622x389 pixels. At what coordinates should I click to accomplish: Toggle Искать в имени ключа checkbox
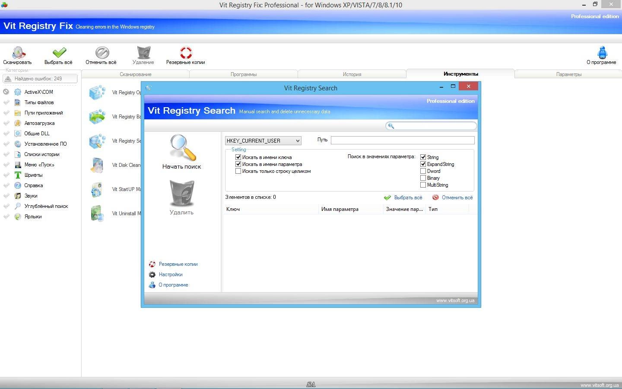coord(238,157)
